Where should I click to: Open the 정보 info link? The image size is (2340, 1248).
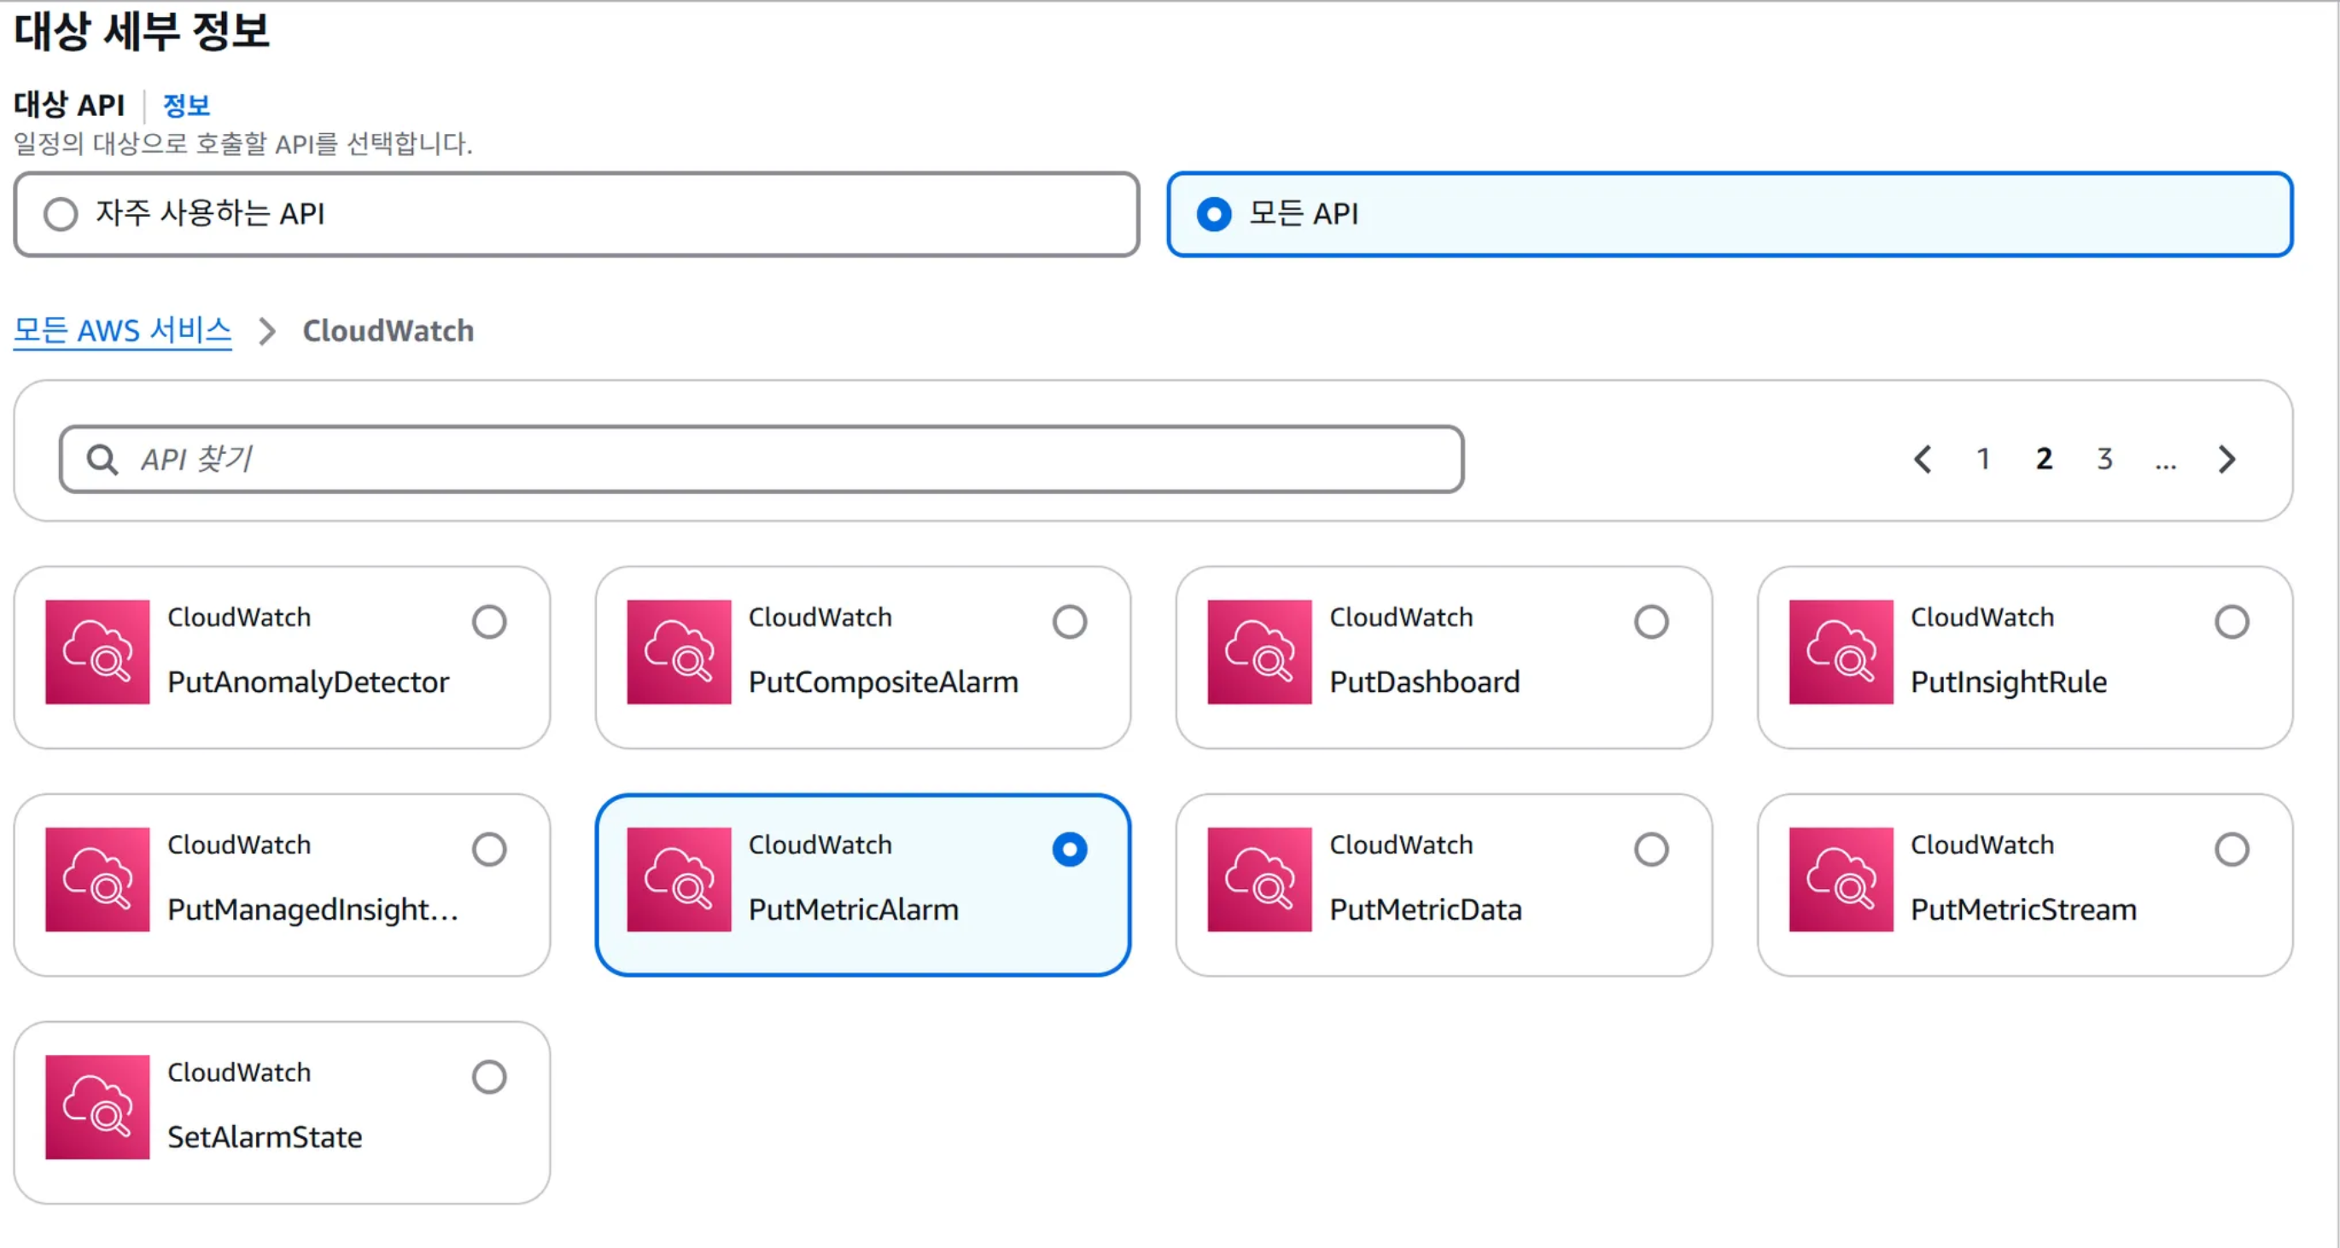pyautogui.click(x=186, y=105)
